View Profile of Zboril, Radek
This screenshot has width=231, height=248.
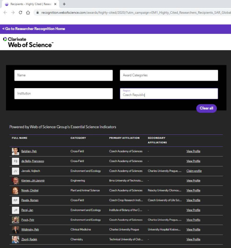coord(193,239)
